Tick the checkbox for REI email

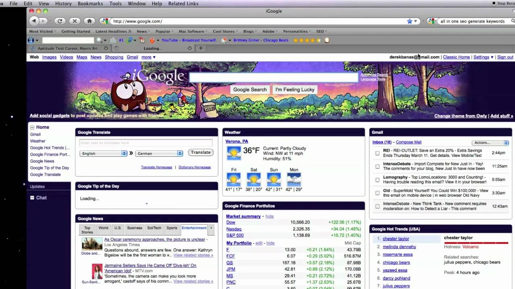point(377,153)
